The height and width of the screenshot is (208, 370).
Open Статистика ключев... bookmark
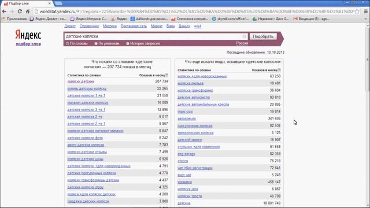[190, 19]
